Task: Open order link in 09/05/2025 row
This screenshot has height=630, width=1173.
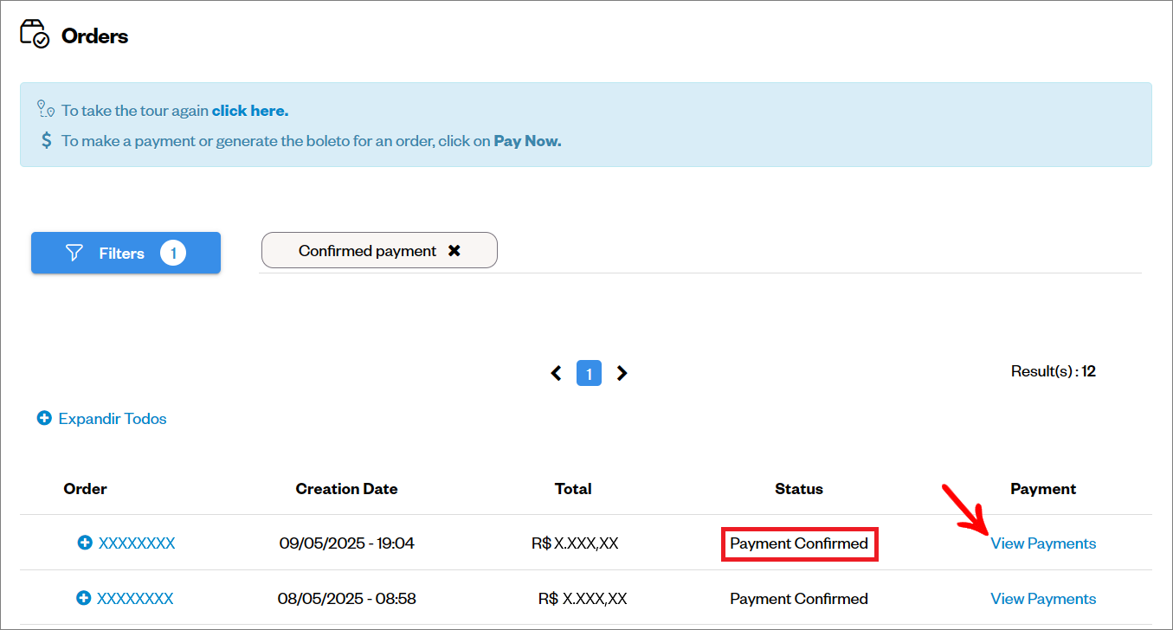Action: [x=137, y=543]
